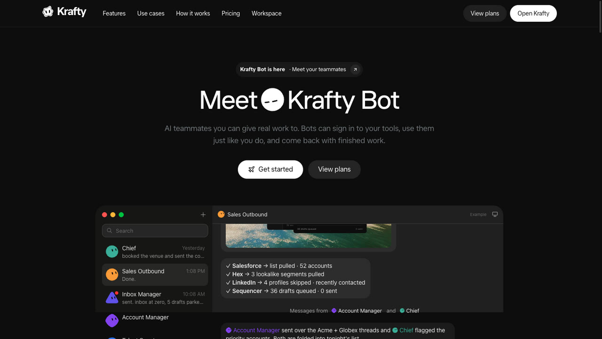Click the Sales Outbound avatar in chat header

[221, 214]
